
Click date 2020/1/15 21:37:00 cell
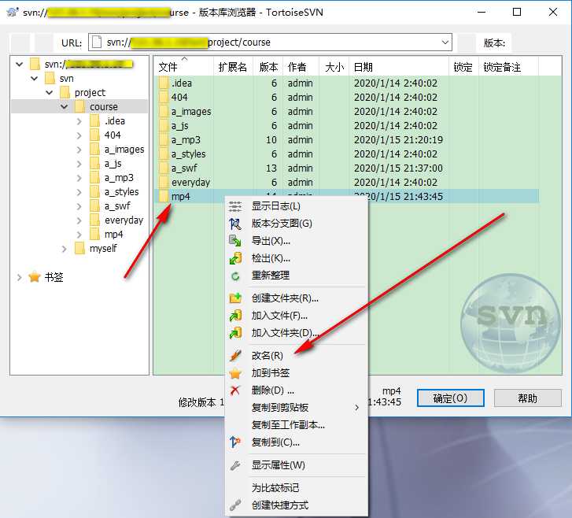[398, 168]
